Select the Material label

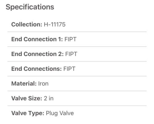coord(24,84)
